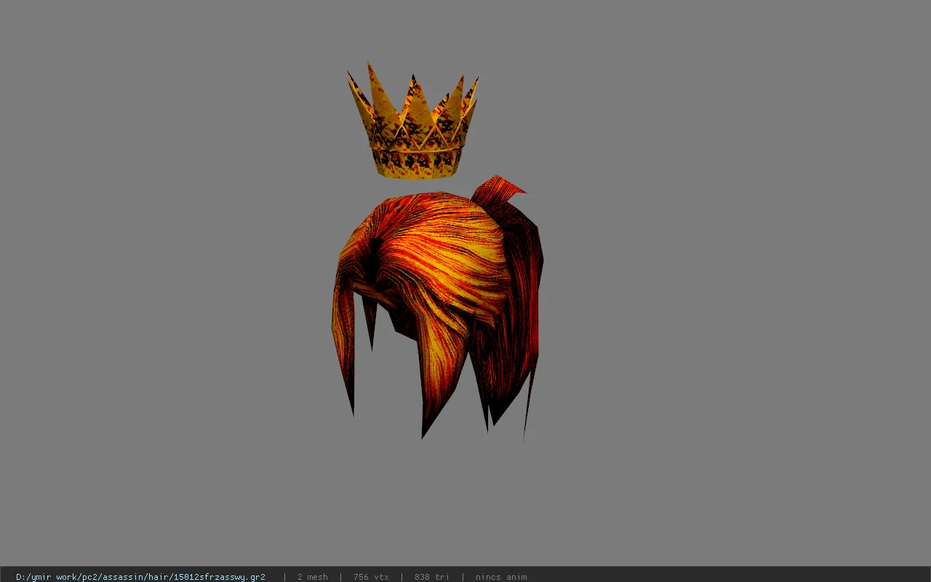Click the '838 tri' status entry
The width and height of the screenshot is (931, 582).
click(x=432, y=577)
